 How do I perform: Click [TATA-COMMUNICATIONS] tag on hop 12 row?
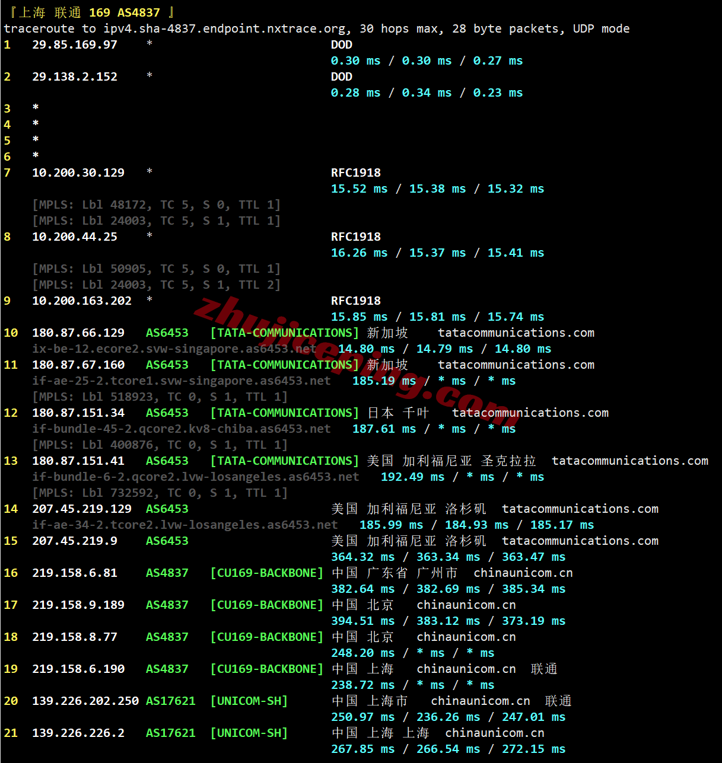[285, 413]
